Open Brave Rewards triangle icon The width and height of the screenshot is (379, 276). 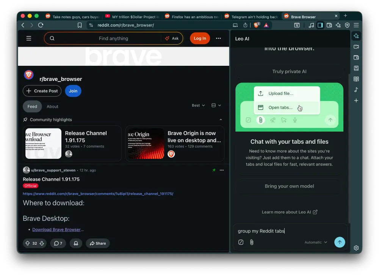tap(266, 25)
